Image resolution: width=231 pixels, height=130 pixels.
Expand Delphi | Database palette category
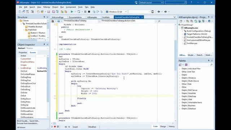[180, 109]
